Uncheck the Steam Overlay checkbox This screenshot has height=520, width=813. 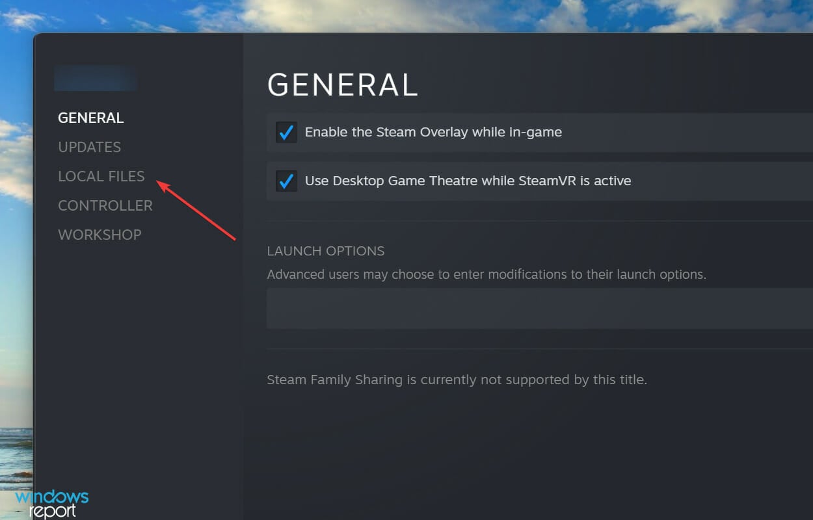pyautogui.click(x=286, y=133)
